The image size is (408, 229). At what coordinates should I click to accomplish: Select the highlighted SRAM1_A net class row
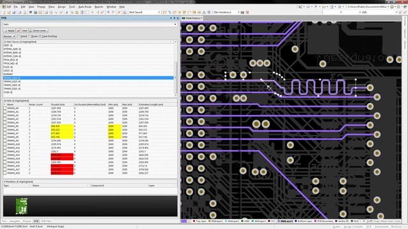click(x=88, y=78)
